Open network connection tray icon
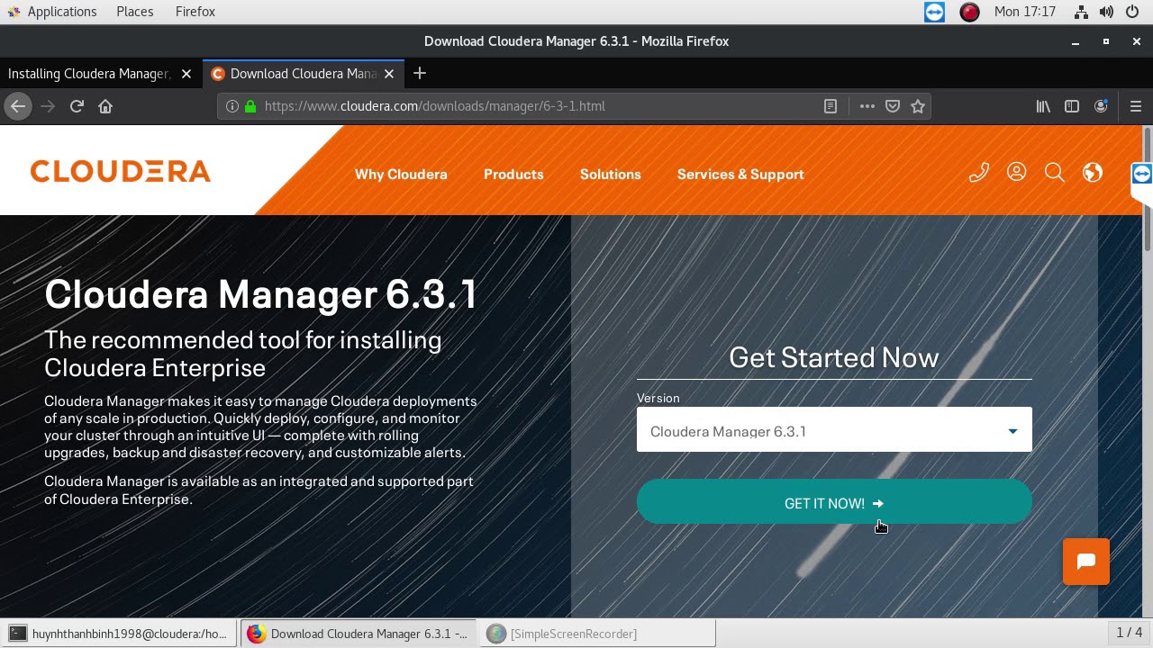The height and width of the screenshot is (648, 1153). tap(1082, 12)
